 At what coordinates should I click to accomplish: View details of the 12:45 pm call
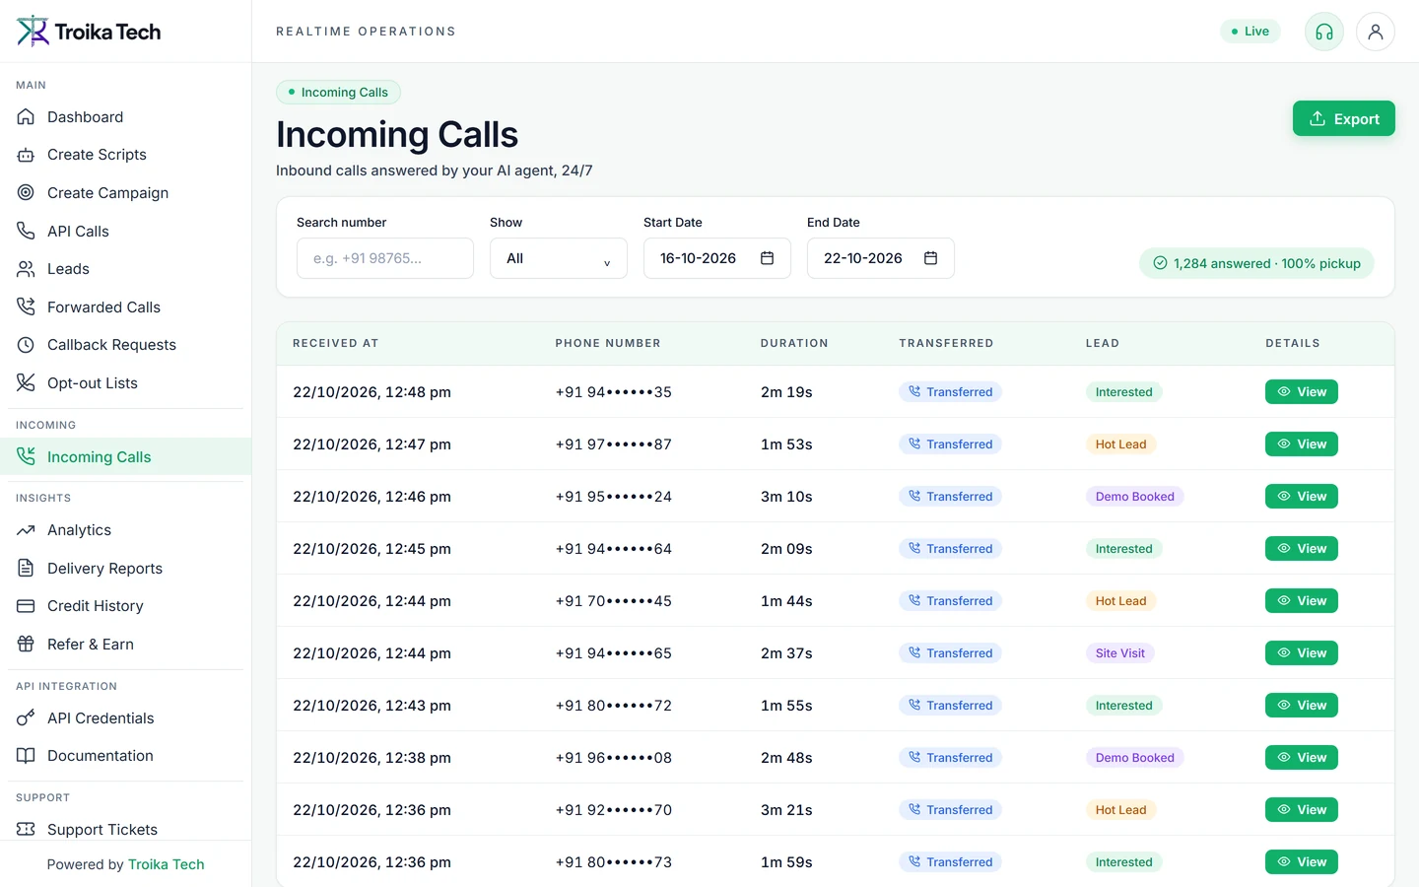coord(1302,548)
